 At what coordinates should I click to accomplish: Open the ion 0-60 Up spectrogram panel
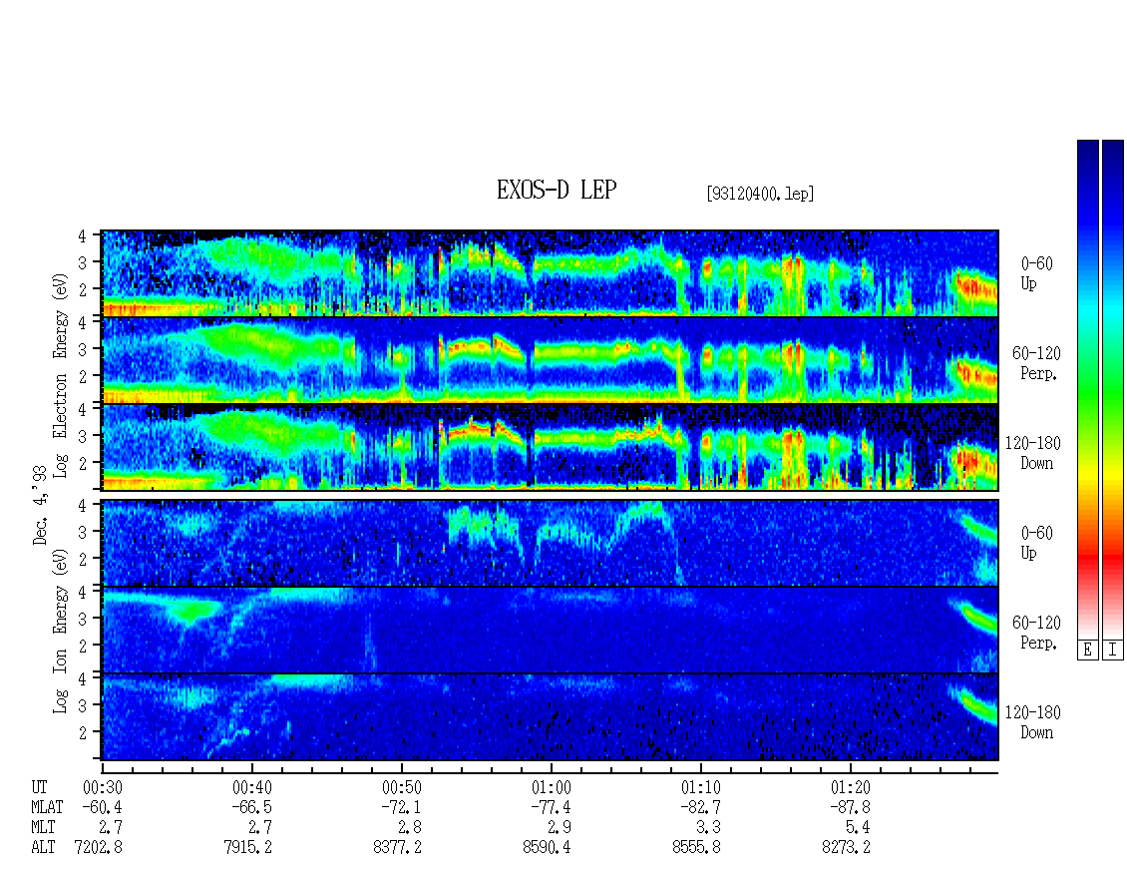tap(550, 543)
